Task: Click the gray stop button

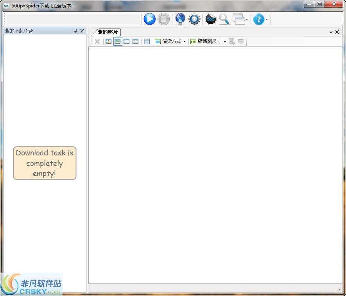Action: (163, 19)
